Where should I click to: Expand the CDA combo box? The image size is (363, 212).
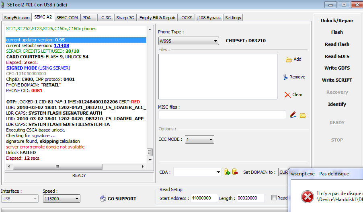(x=218, y=172)
